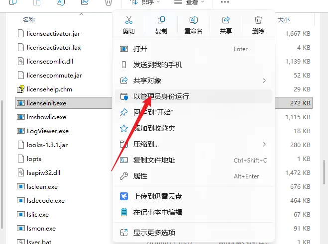Choose Open (打开) from context menu
328x244 pixels.
[x=194, y=49]
